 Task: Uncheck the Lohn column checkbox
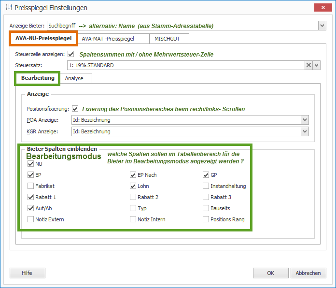coord(133,186)
